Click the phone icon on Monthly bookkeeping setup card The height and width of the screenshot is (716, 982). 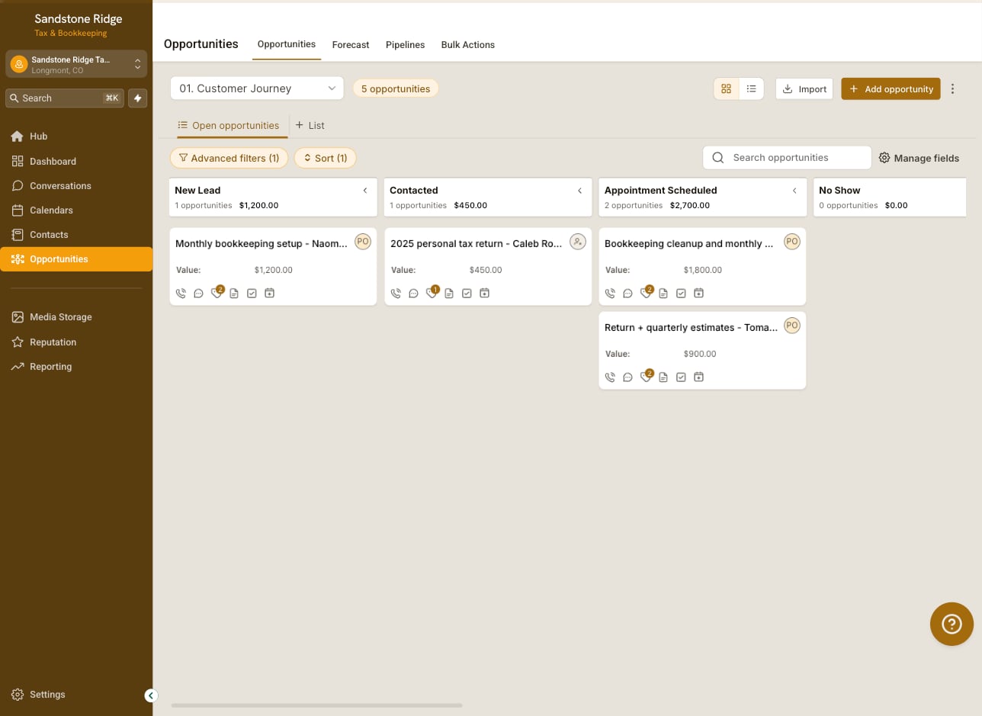181,293
